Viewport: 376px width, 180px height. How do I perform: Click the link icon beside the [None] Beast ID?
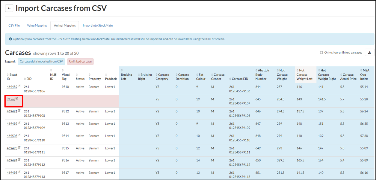pos(17,98)
